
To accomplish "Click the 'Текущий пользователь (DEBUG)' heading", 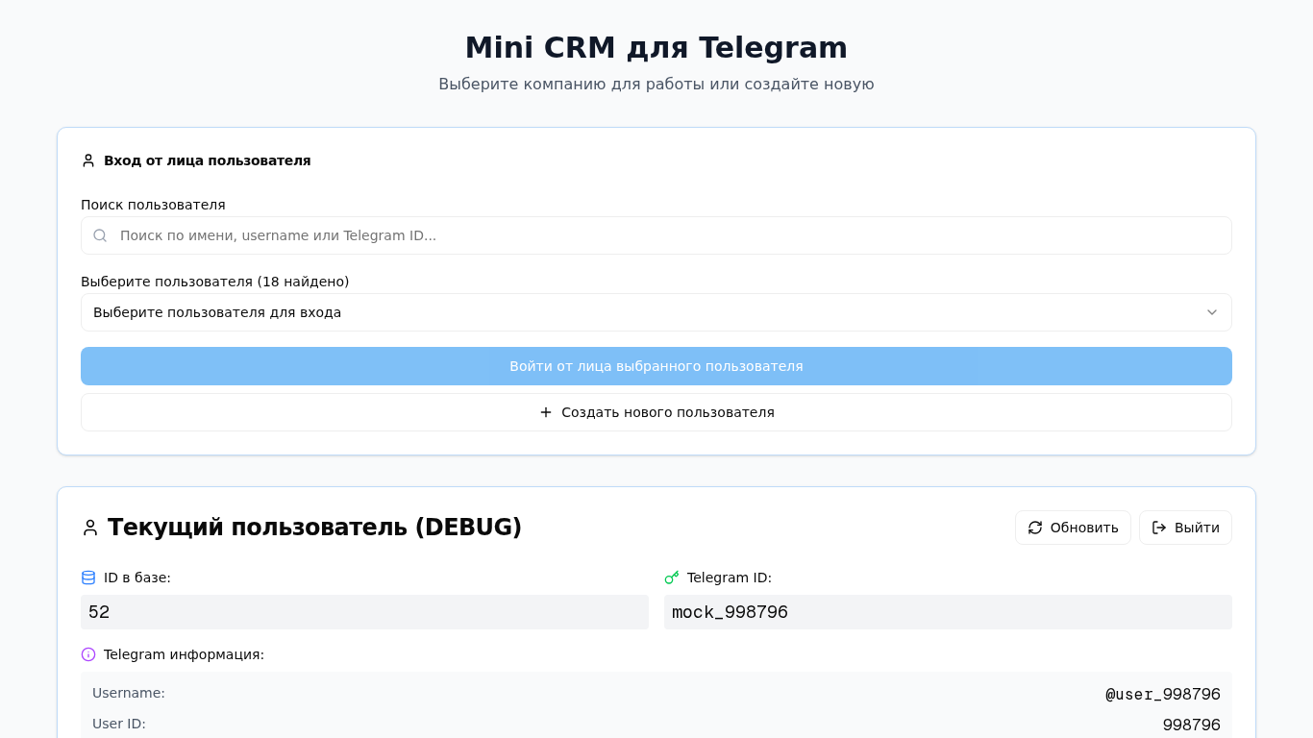I will click(x=314, y=528).
